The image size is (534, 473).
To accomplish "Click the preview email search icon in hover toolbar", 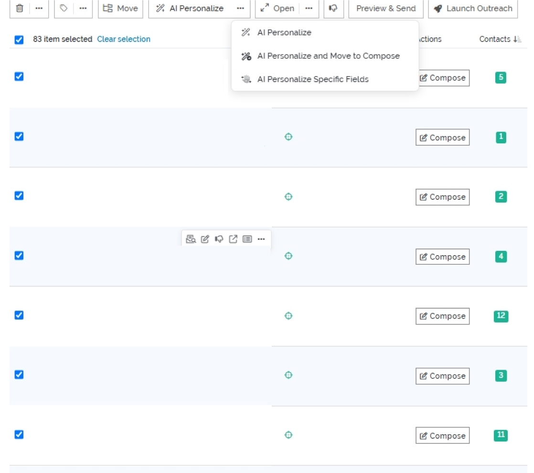I will (x=191, y=239).
